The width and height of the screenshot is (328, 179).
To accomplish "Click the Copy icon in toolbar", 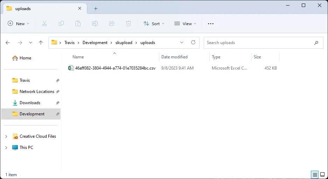I will point(61,23).
